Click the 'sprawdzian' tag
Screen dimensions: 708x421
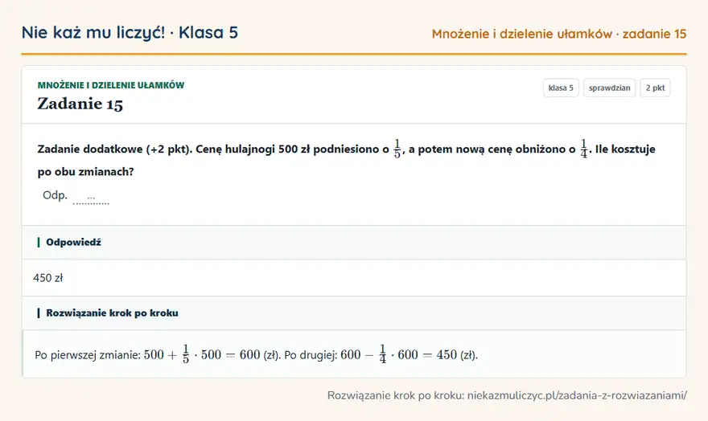click(609, 88)
